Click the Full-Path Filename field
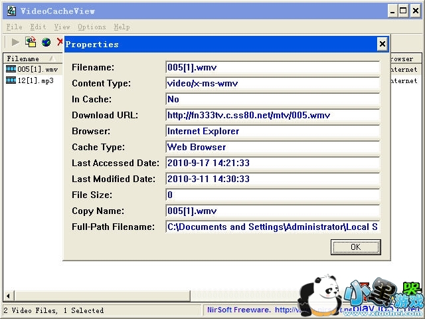425x319 pixels. [272, 227]
